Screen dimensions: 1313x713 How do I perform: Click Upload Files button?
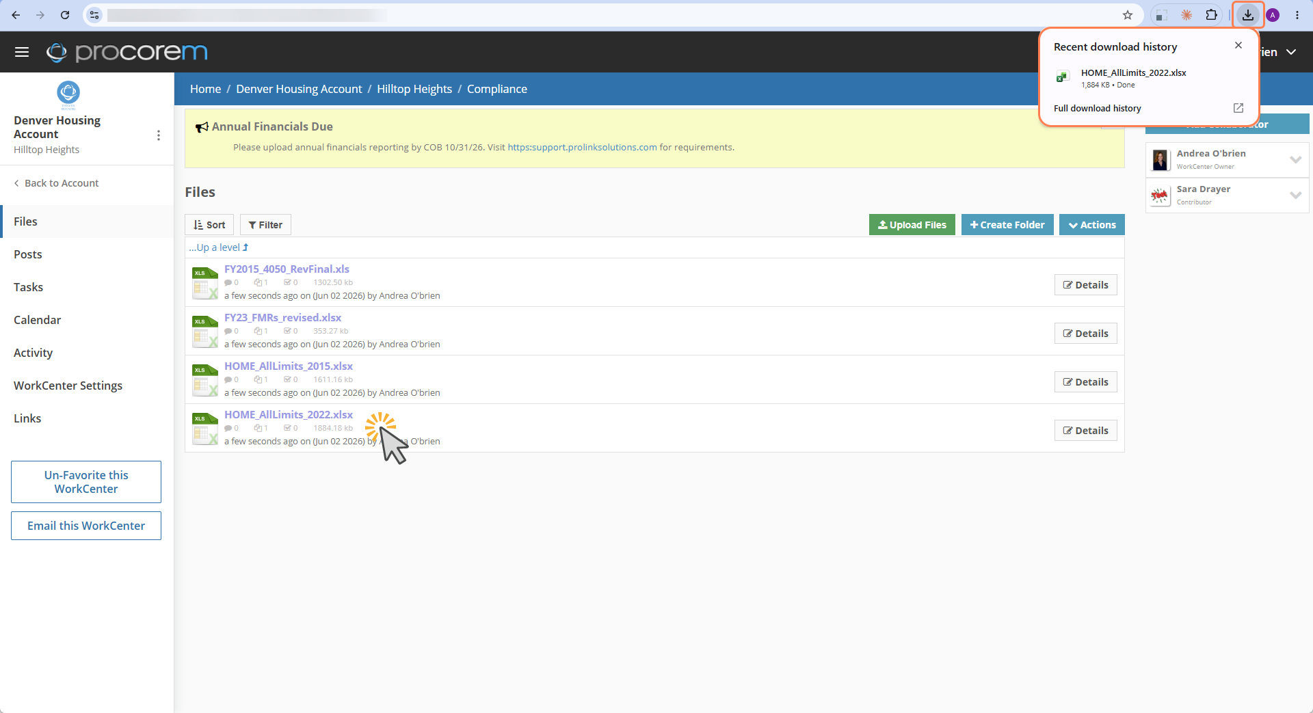point(912,225)
